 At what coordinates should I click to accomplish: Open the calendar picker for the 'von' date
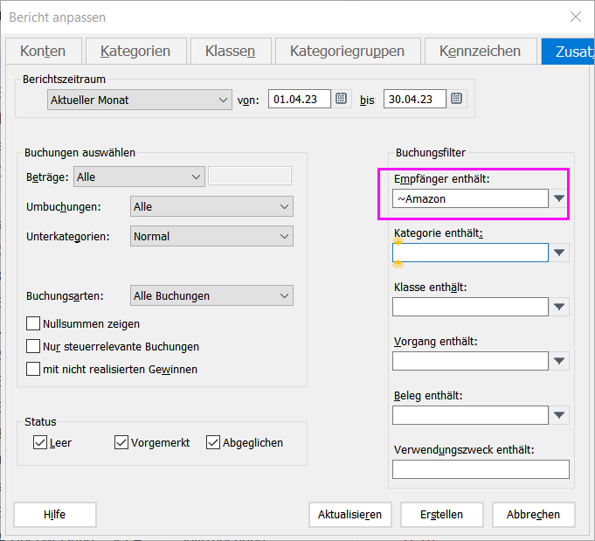(x=342, y=99)
